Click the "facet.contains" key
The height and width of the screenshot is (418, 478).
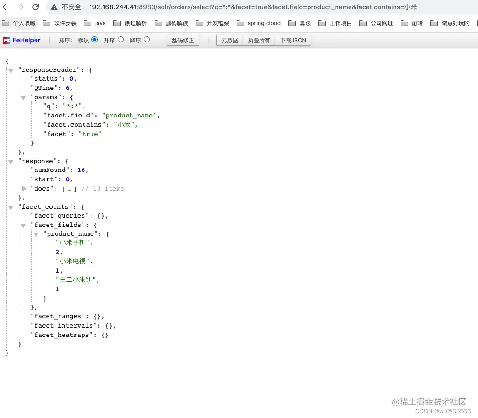[74, 125]
